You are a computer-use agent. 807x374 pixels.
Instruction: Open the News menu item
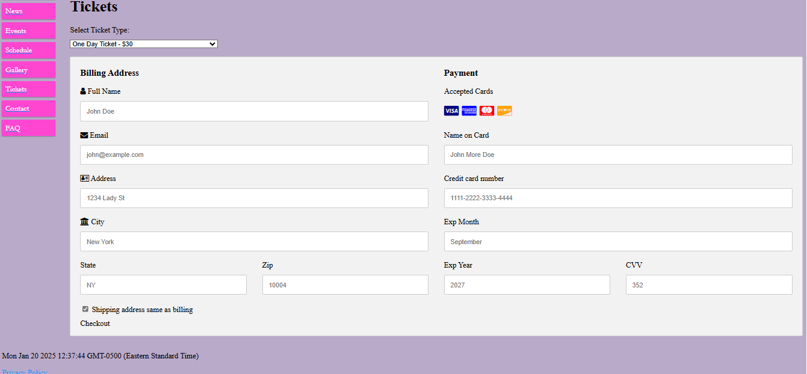(28, 11)
